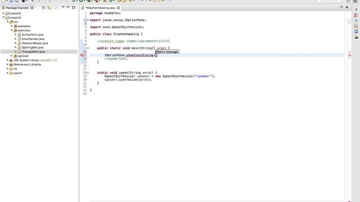The image size is (360, 202).
Task: Click the line number 22 in gutter
Action: (85, 86)
